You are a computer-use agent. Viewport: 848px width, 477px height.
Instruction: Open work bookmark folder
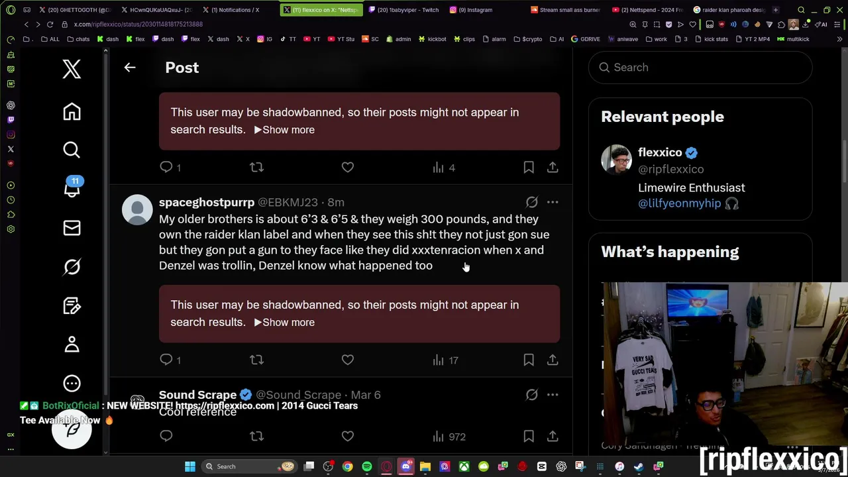click(657, 39)
